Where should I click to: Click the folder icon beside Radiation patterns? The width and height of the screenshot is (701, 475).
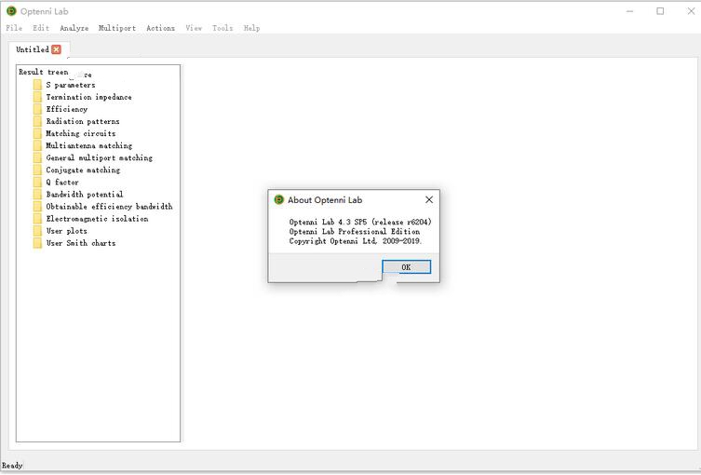click(37, 121)
